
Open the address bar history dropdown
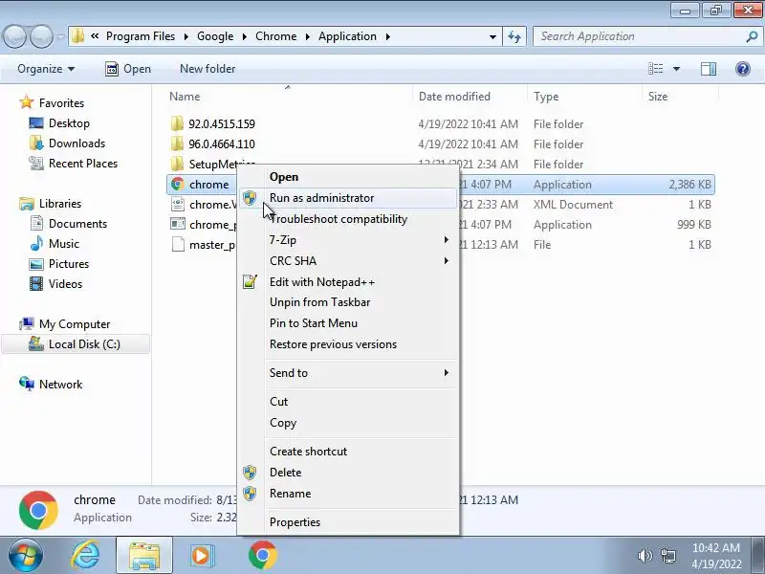tap(492, 36)
